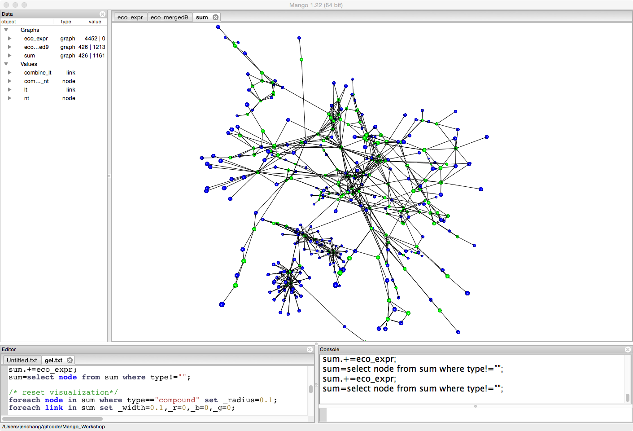Collapse the Values tree group
The height and width of the screenshot is (431, 633).
pos(6,64)
